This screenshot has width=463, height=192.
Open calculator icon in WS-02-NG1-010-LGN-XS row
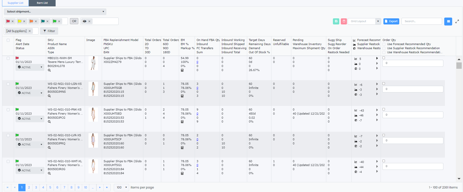pyautogui.click(x=182, y=96)
